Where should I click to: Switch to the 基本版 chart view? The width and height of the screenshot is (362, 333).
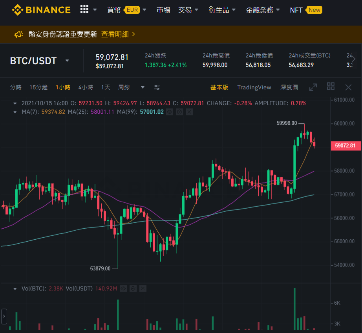[219, 87]
